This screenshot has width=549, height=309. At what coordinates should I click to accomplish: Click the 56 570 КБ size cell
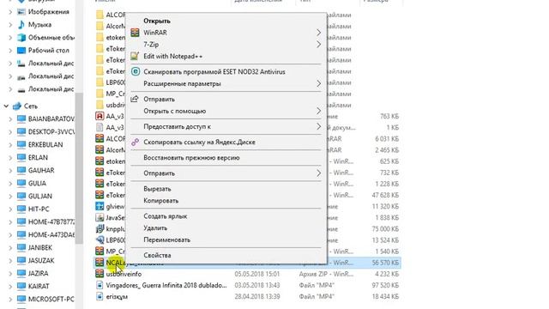pyautogui.click(x=385, y=263)
